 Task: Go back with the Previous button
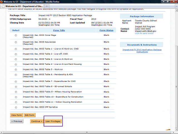[17, 121]
